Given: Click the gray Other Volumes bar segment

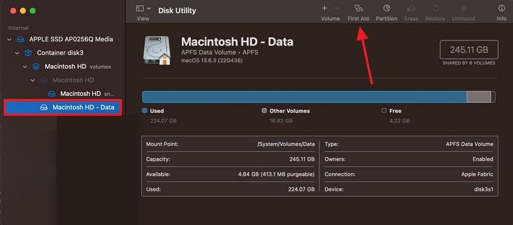Looking at the screenshot, I should tap(479, 97).
